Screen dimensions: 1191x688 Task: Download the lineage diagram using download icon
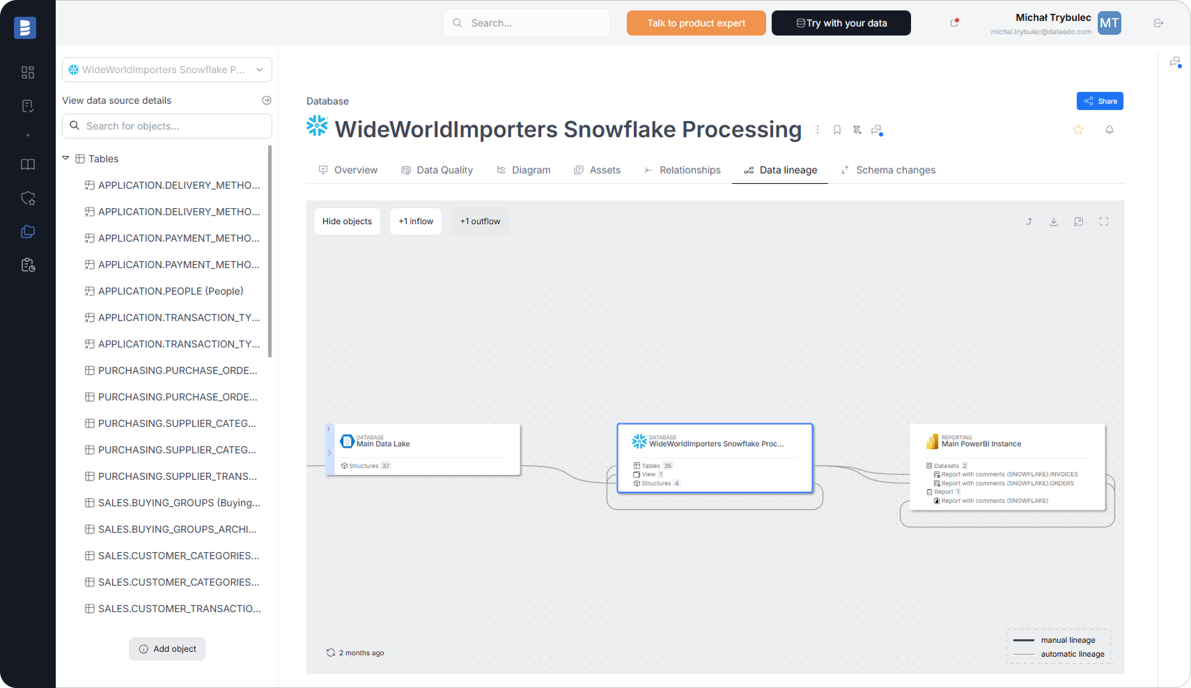pyautogui.click(x=1054, y=221)
